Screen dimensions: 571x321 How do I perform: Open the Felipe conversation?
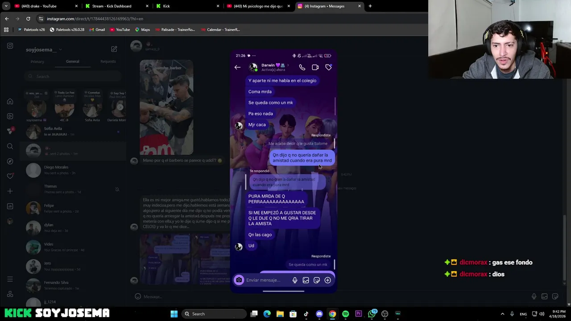click(73, 208)
